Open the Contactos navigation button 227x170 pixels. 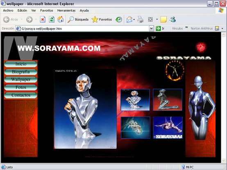click(x=21, y=95)
